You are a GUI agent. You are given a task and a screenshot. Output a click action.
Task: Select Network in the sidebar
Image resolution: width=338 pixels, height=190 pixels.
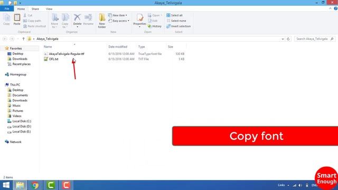tap(15, 142)
